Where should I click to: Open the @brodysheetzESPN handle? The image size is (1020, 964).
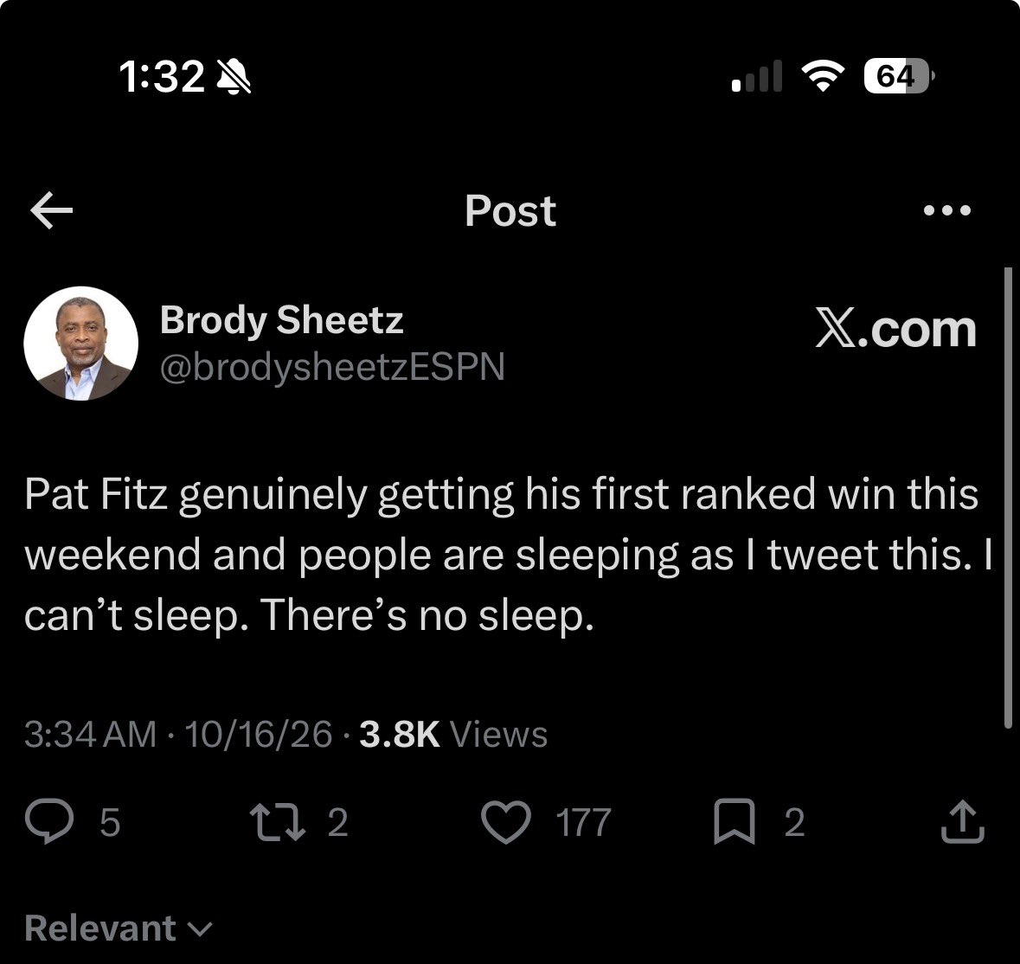pyautogui.click(x=332, y=368)
